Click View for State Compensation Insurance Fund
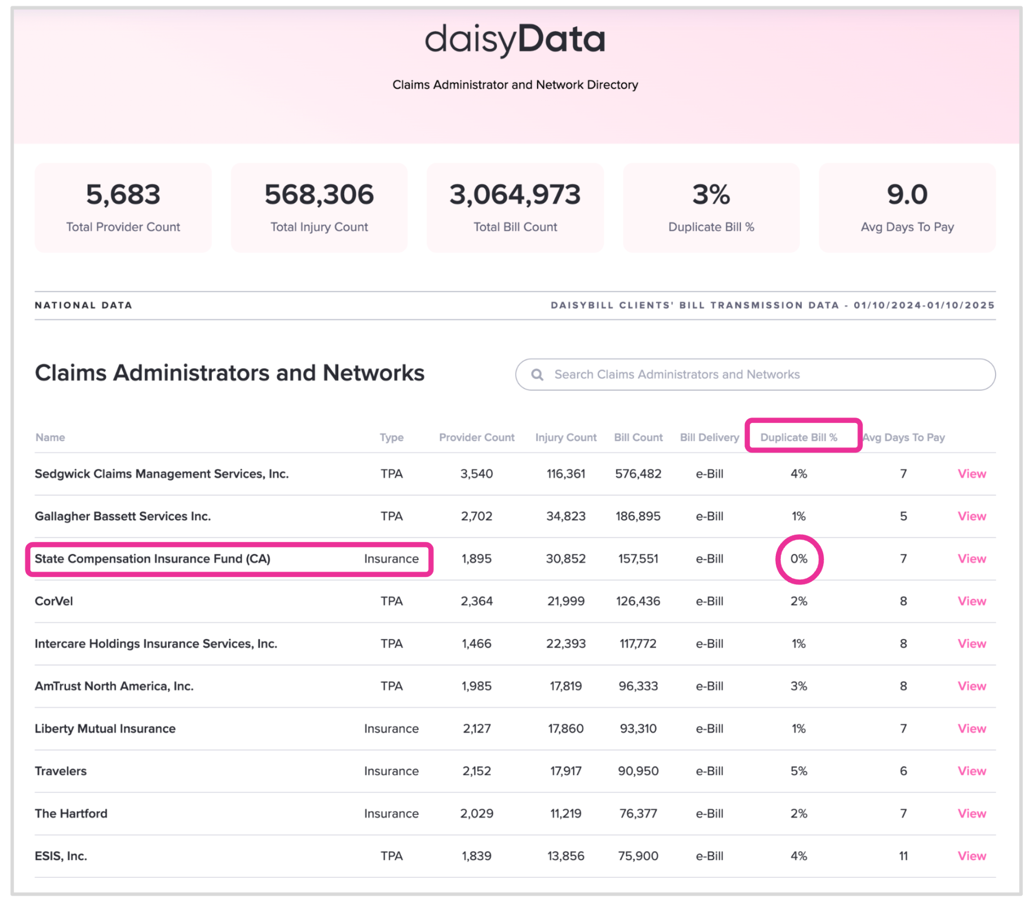 tap(972, 558)
